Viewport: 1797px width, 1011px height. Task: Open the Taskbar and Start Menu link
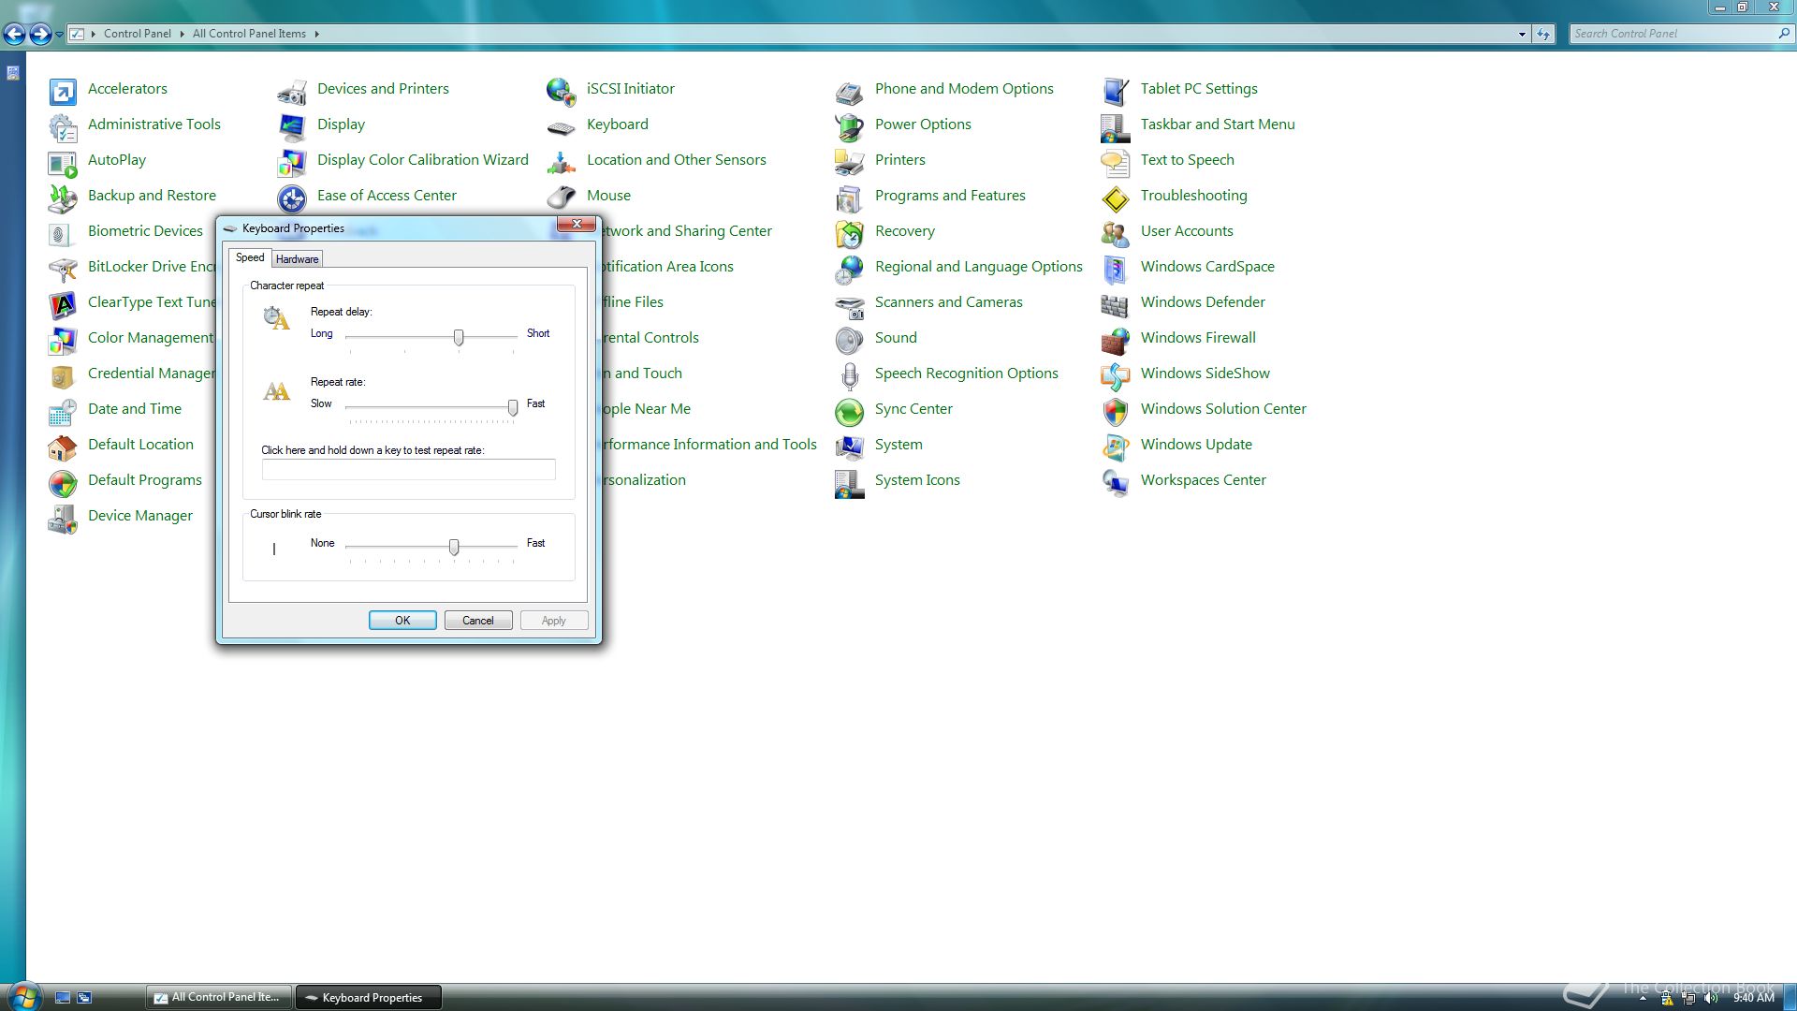tap(1218, 125)
